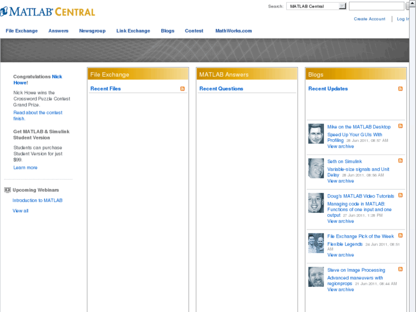This screenshot has width=416, height=312.
Task: Click View all webinars link
Action: pos(21,211)
